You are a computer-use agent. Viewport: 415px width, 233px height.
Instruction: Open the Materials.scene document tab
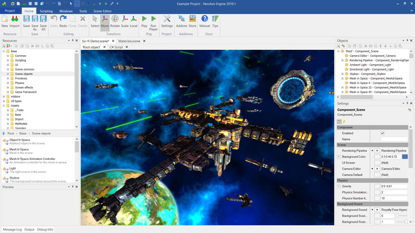point(129,41)
